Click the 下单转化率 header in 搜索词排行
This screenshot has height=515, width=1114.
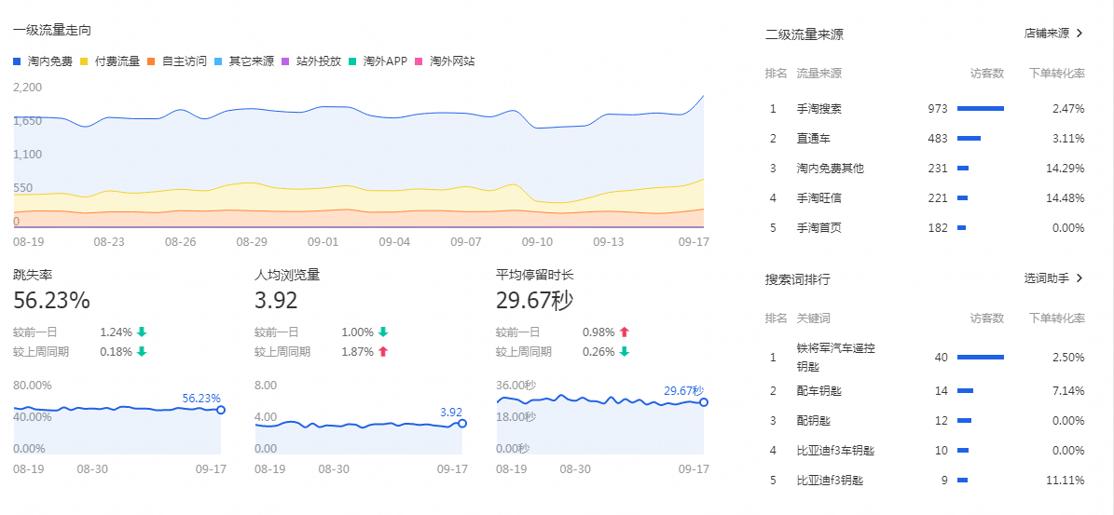(1057, 318)
